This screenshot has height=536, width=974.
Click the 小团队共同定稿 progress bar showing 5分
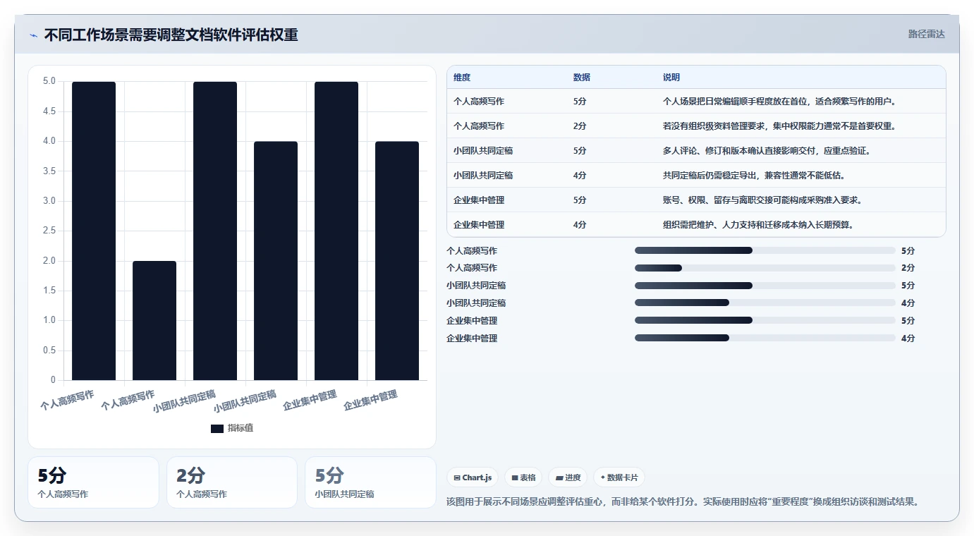(765, 286)
